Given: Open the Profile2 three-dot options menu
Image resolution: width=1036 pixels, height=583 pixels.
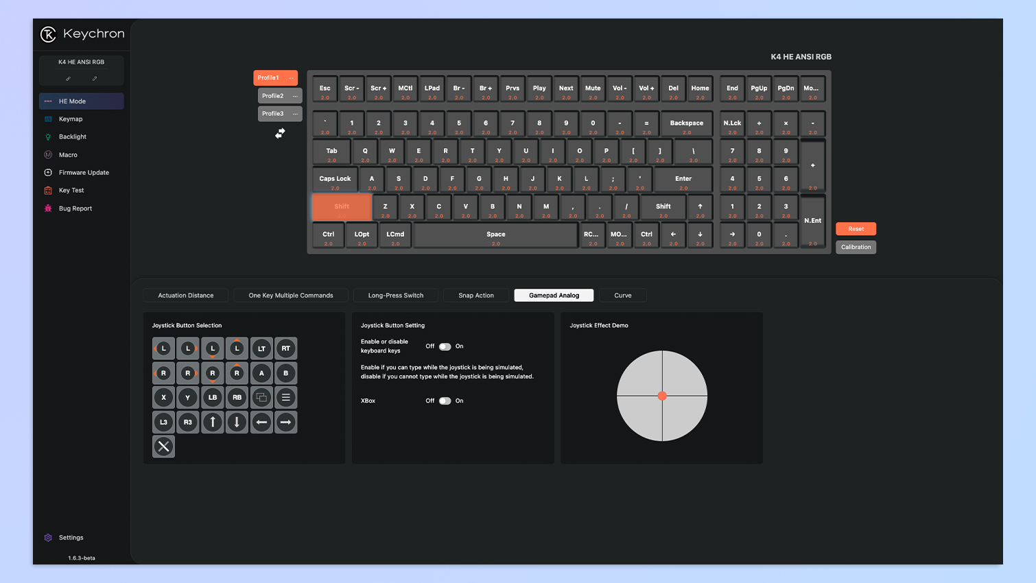Looking at the screenshot, I should click(295, 96).
